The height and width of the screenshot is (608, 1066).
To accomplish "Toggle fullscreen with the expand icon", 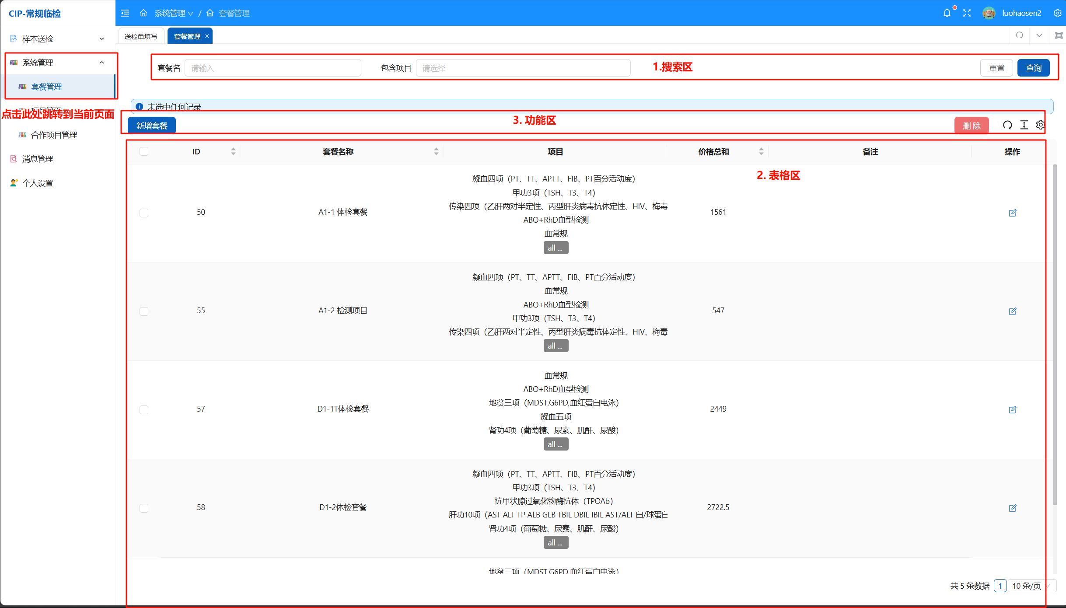I will pyautogui.click(x=967, y=13).
